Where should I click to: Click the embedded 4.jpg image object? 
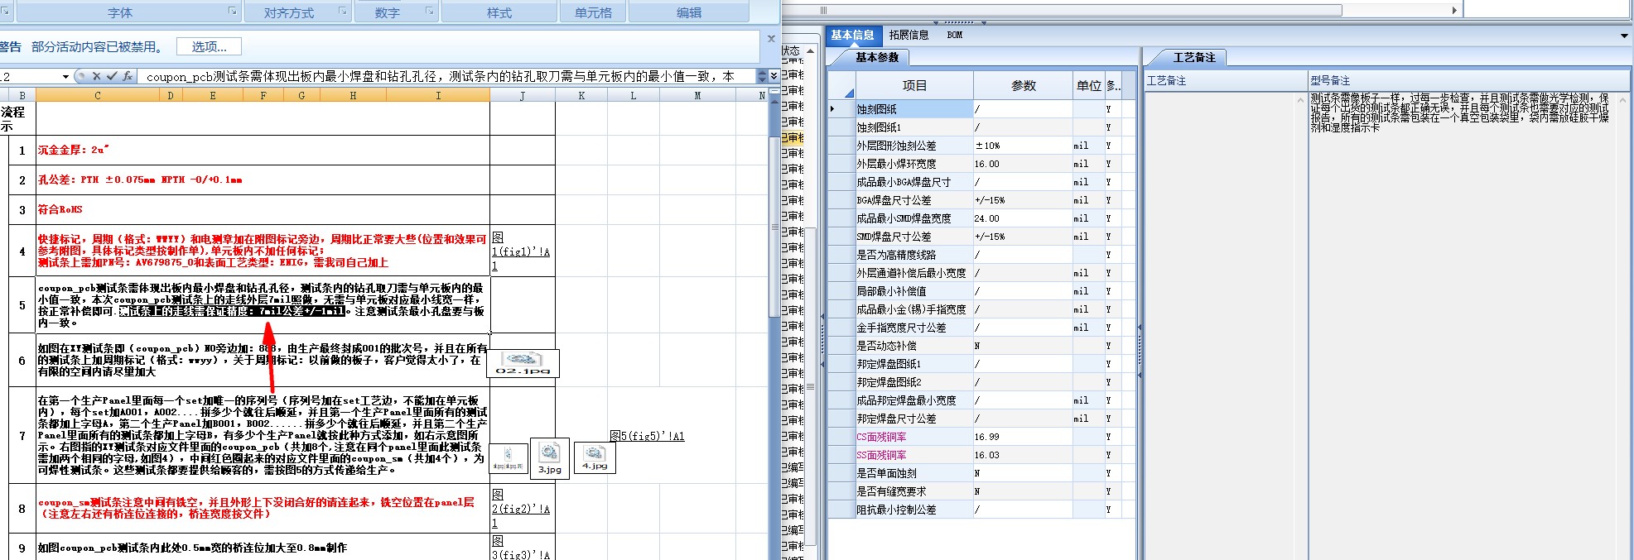595,457
